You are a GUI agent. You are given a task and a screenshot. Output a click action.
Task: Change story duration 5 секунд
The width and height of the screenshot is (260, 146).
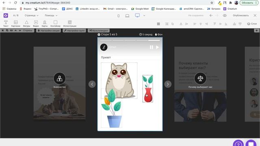click(x=146, y=34)
